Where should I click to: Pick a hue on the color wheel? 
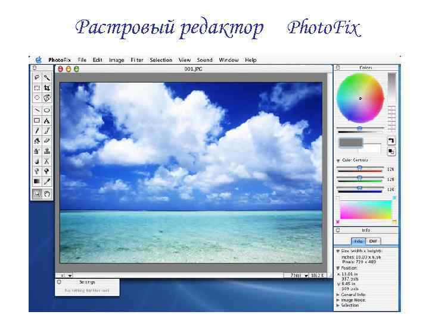click(x=360, y=97)
